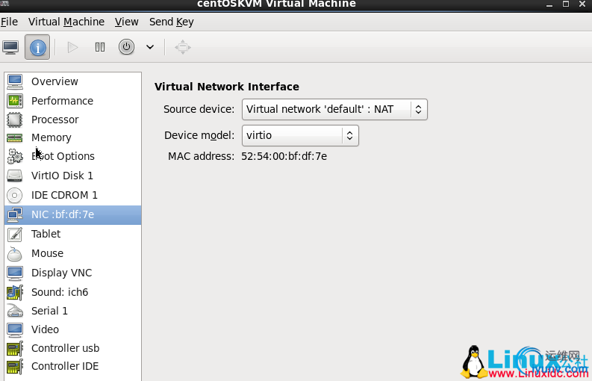Viewport: 592px width, 381px height.
Task: Open the Virtual Machine menu
Action: [66, 22]
